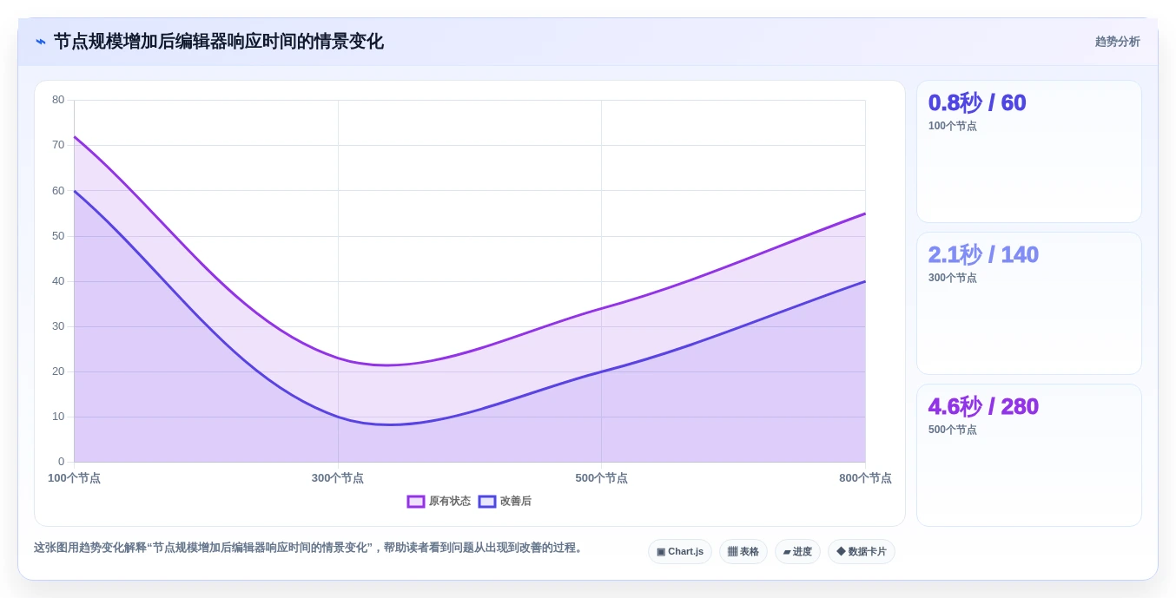Click the Chart.js tag

(x=680, y=552)
